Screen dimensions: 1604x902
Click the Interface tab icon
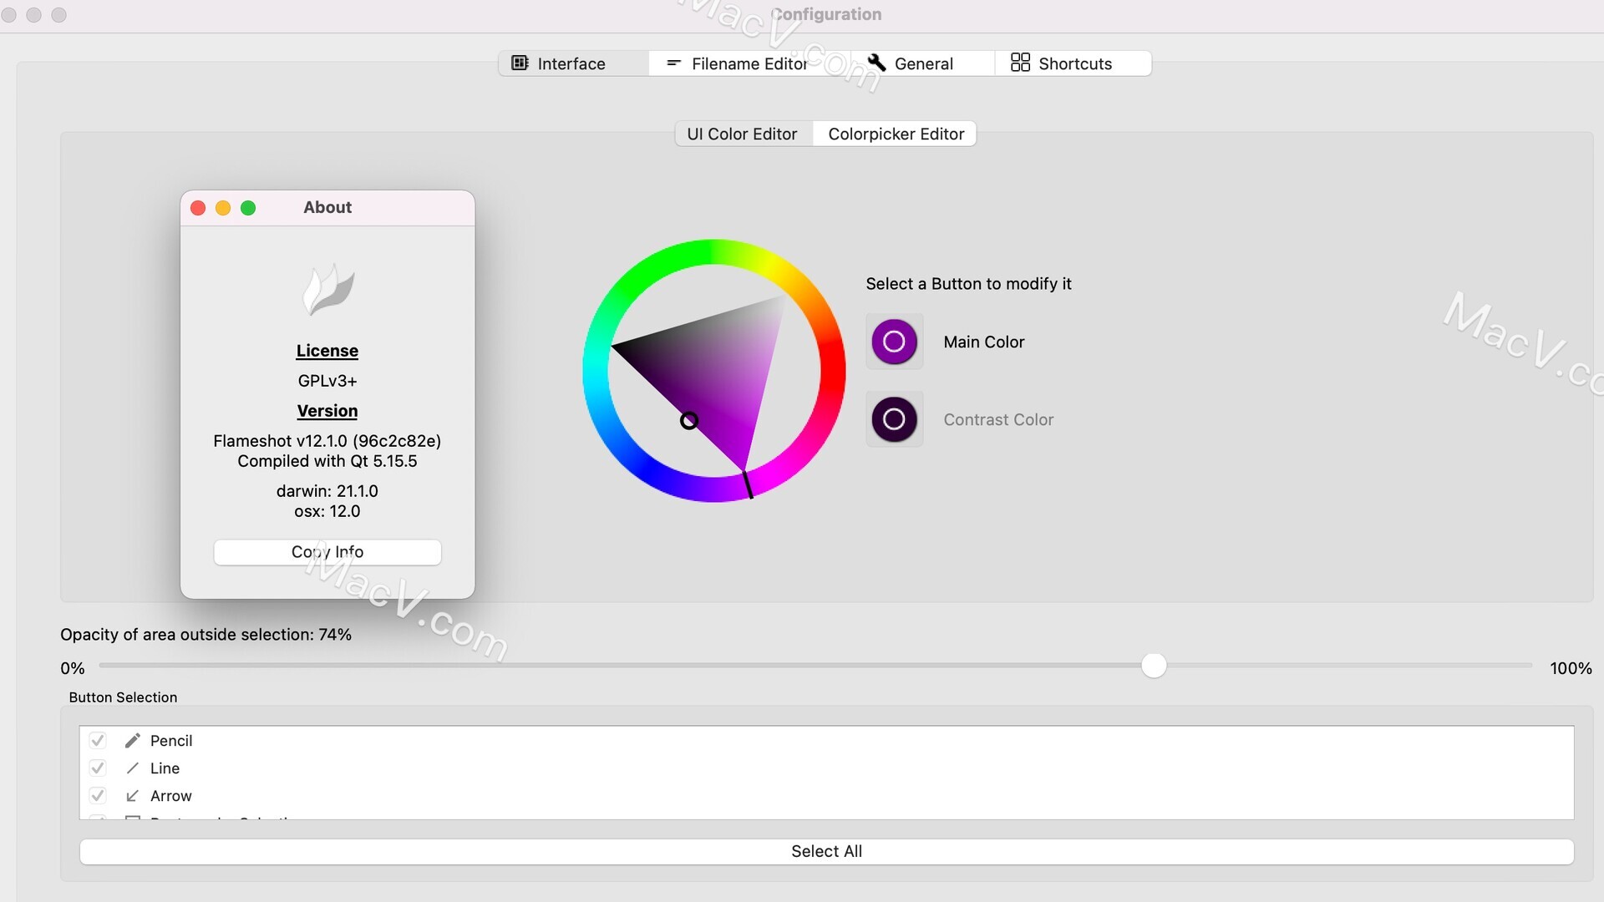[520, 63]
